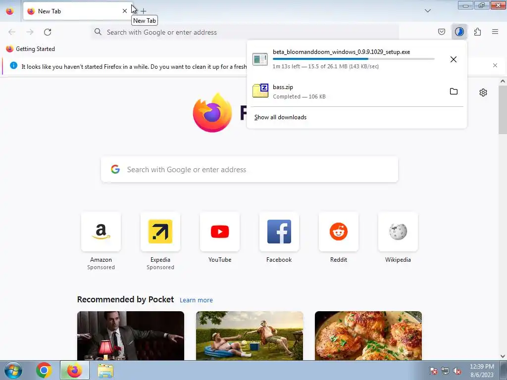Viewport: 507px width, 380px height.
Task: Expand the list all tabs chevron
Action: 427,11
